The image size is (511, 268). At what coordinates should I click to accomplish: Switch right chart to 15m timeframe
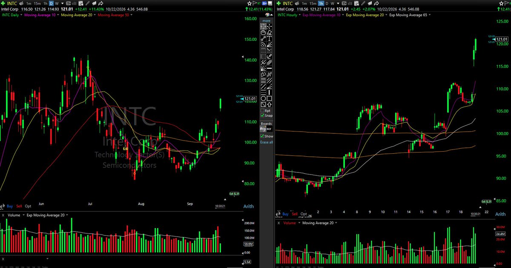(x=313, y=3)
